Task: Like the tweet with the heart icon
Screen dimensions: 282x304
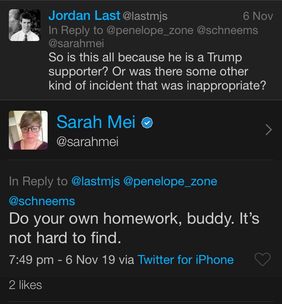Action: [263, 260]
